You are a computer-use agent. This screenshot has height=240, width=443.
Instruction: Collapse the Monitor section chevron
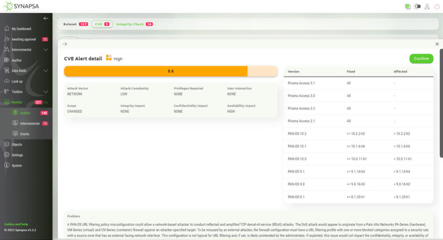click(46, 102)
